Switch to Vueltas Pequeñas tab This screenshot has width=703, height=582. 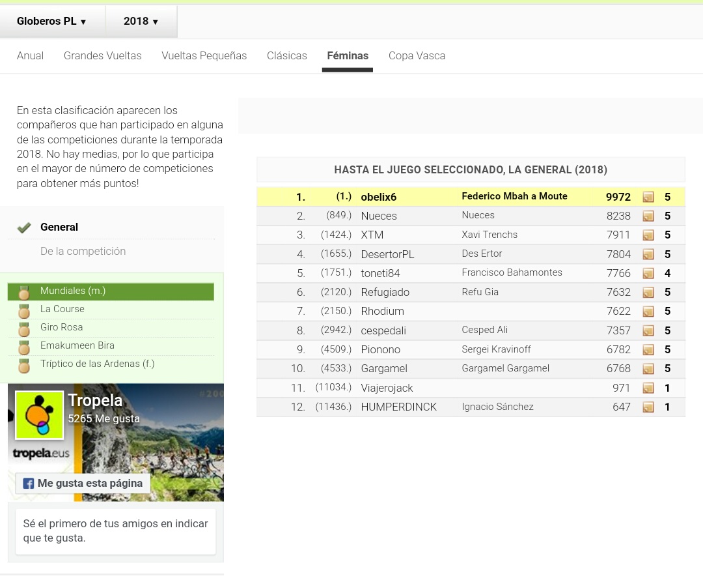[204, 55]
